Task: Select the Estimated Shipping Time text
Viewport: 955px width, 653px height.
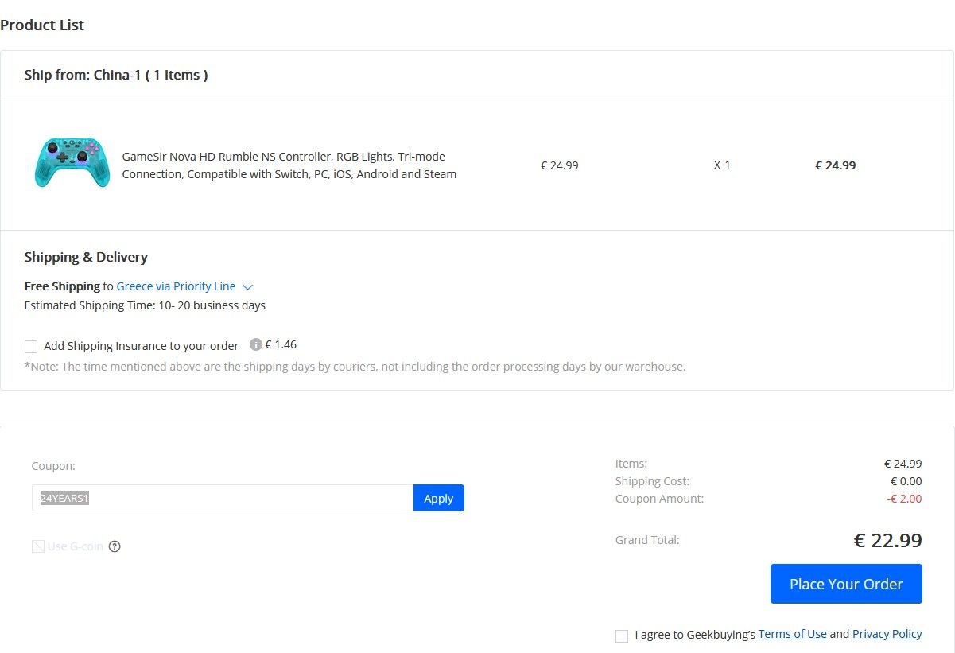Action: (x=146, y=305)
